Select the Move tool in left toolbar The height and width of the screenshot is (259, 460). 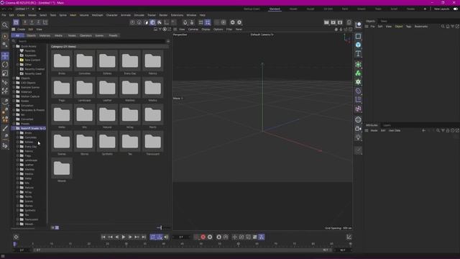coord(5,56)
